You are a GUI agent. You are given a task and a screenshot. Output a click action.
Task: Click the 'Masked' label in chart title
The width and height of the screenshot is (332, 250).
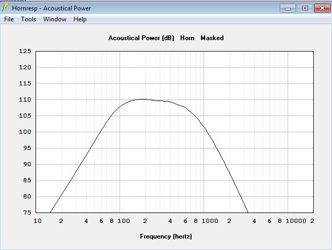(x=212, y=38)
